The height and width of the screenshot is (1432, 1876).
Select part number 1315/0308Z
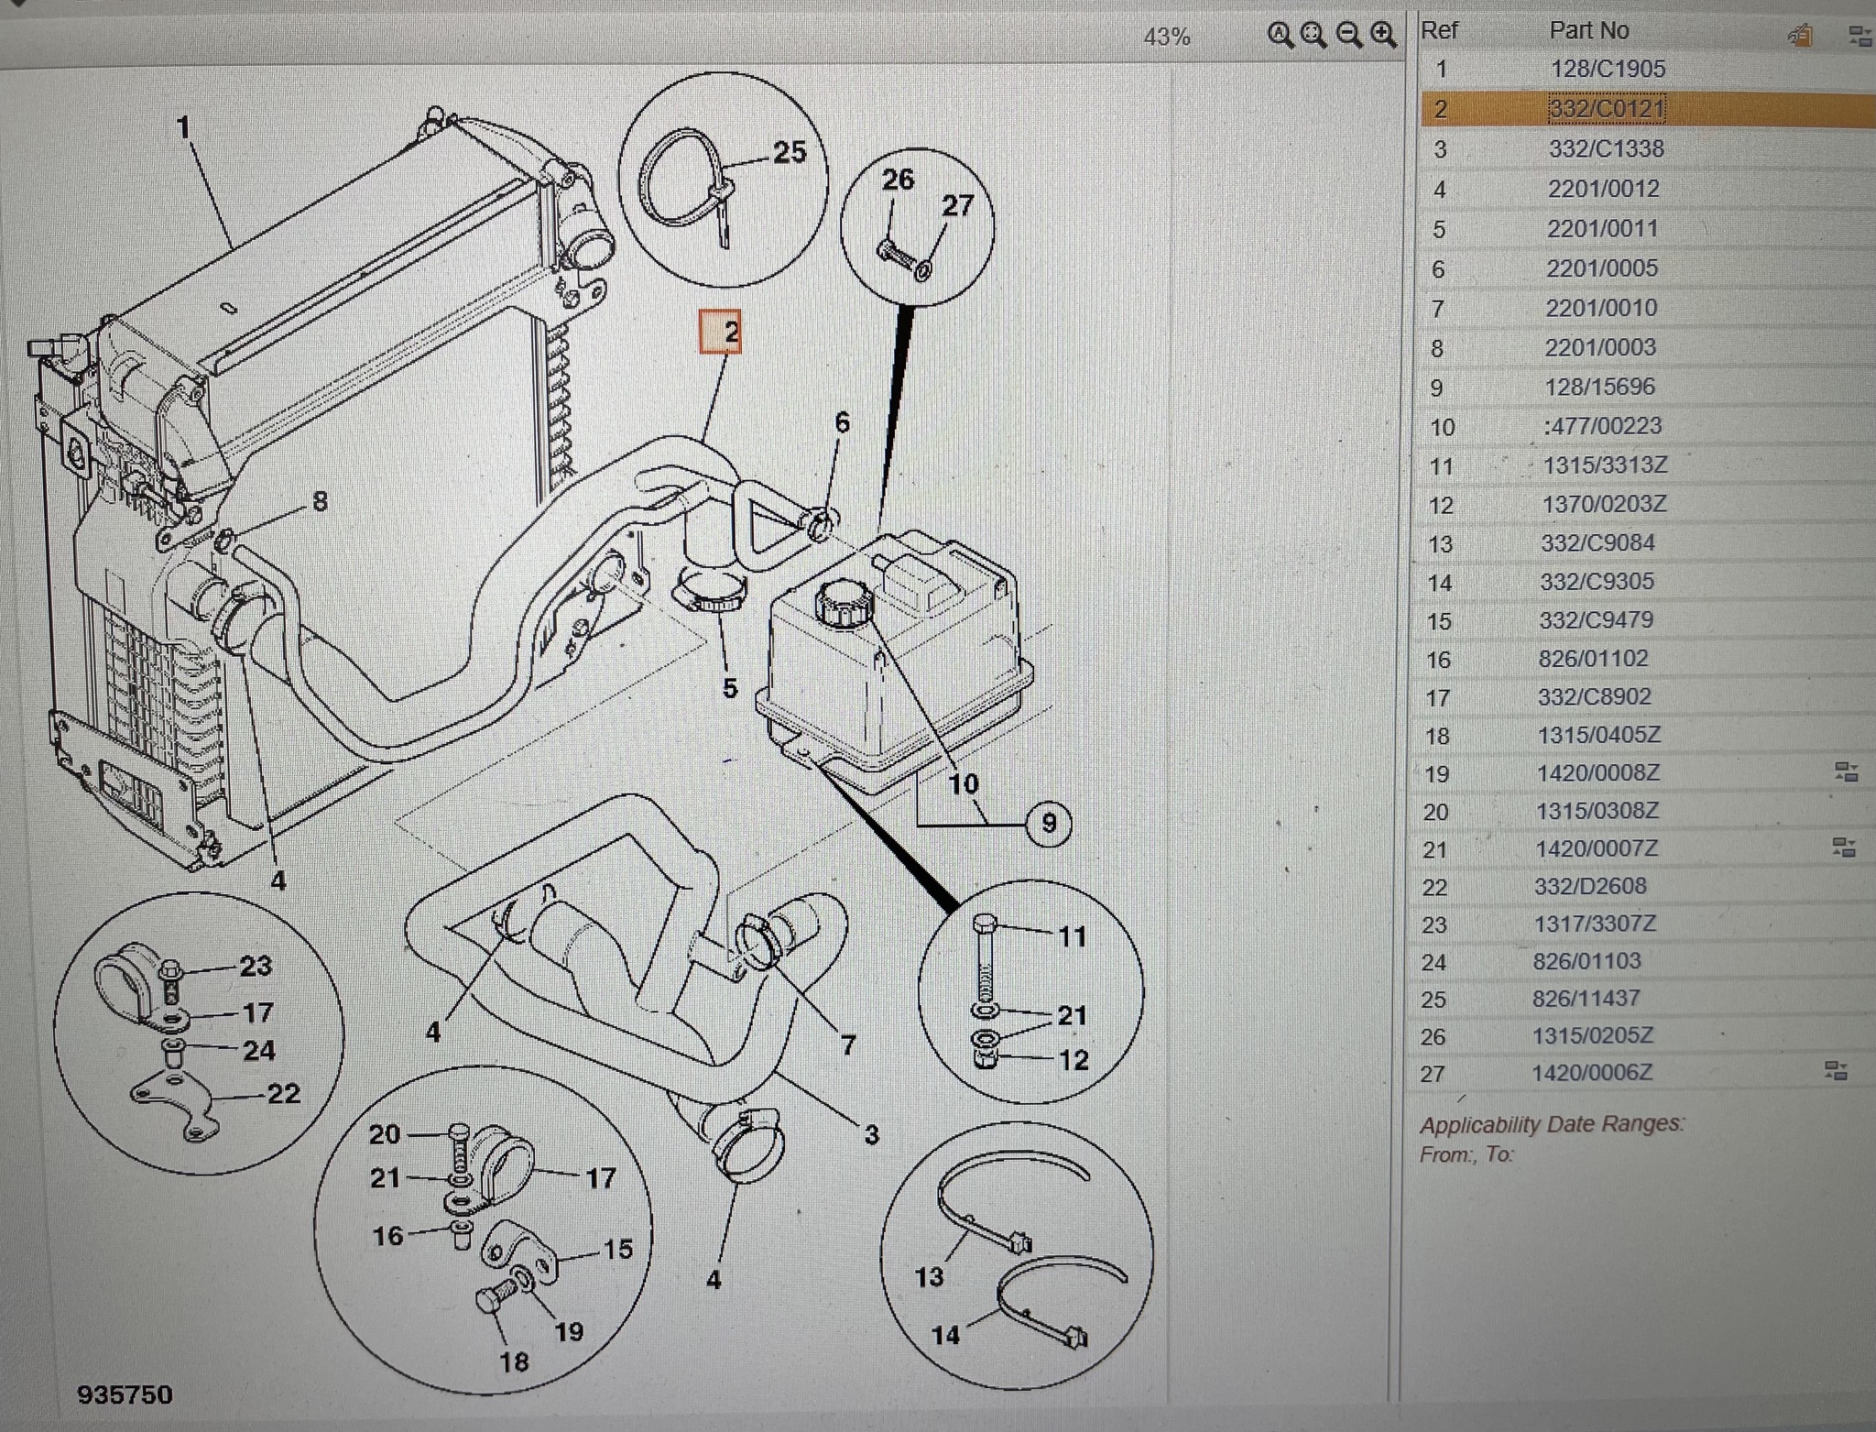(1597, 811)
